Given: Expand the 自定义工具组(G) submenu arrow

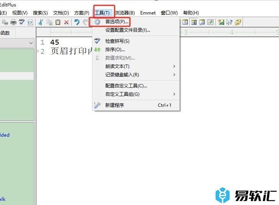Looking at the screenshot, I should (x=174, y=94).
